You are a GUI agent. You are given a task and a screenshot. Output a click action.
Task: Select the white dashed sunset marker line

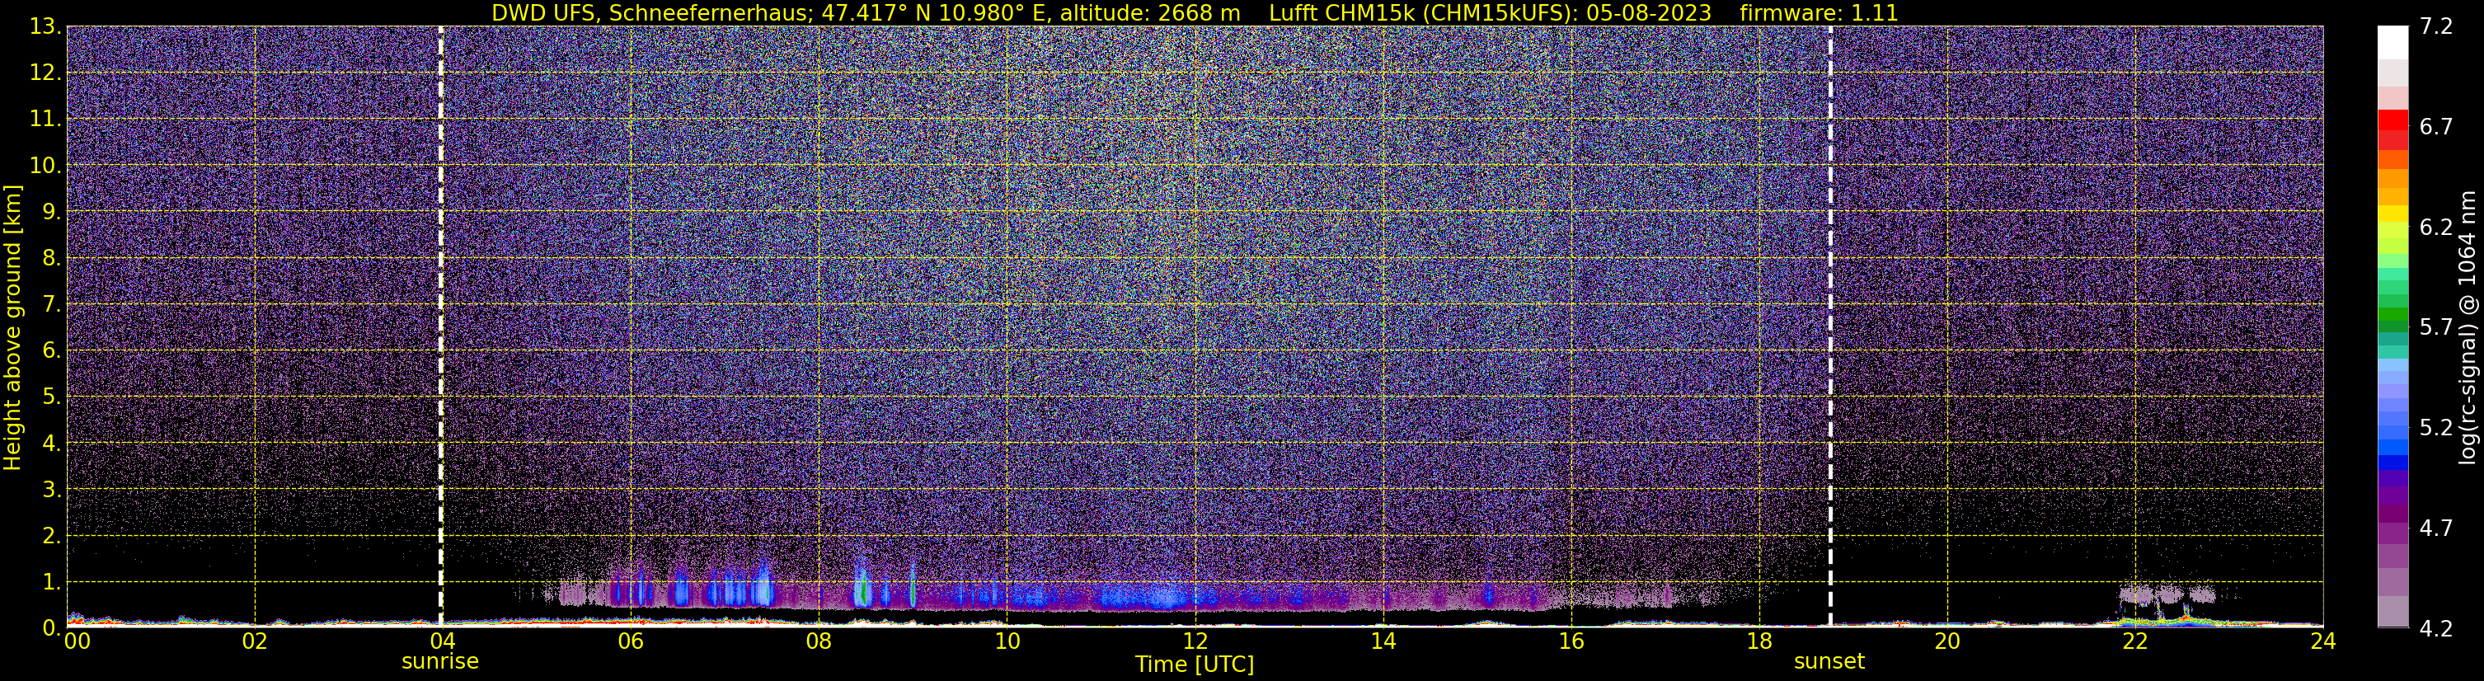click(x=1830, y=327)
